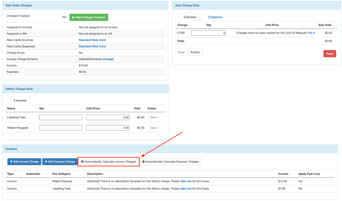Focus the Pallets Wrapped quantity field

tap(61, 128)
